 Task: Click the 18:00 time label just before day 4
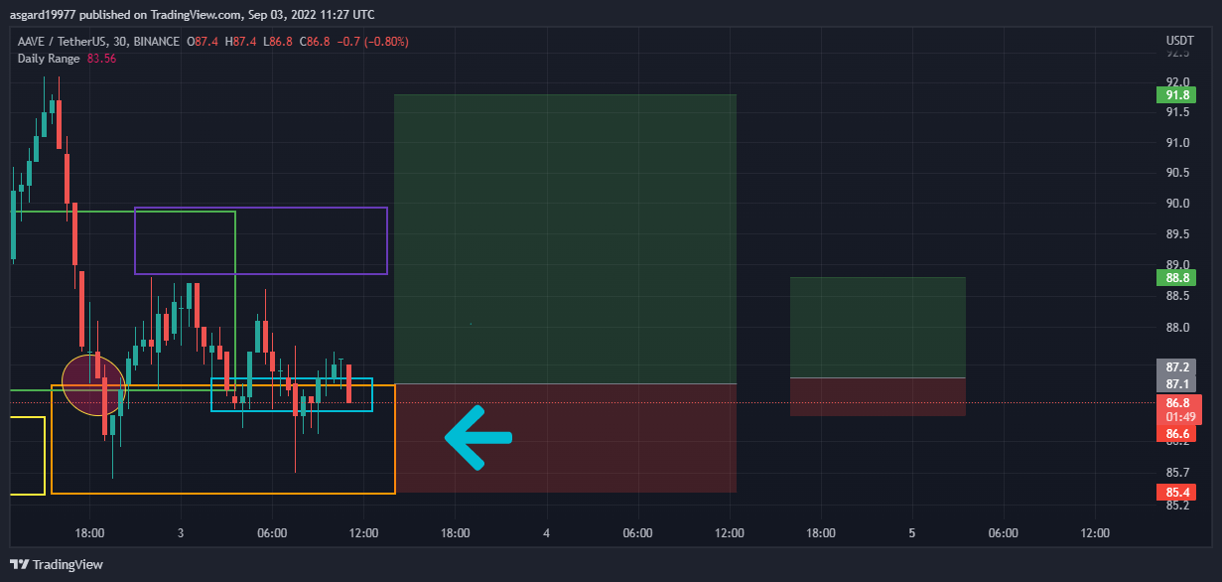455,533
